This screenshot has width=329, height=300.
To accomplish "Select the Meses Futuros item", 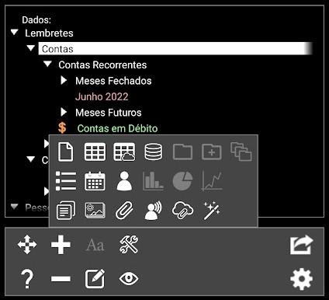I will pos(109,113).
